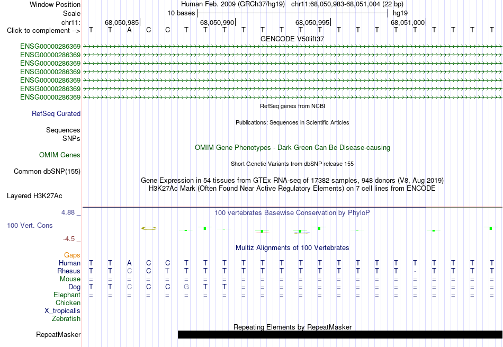Image resolution: width=503 pixels, height=347 pixels.
Task: Select the Rhesus alignment row label
Action: (69, 271)
